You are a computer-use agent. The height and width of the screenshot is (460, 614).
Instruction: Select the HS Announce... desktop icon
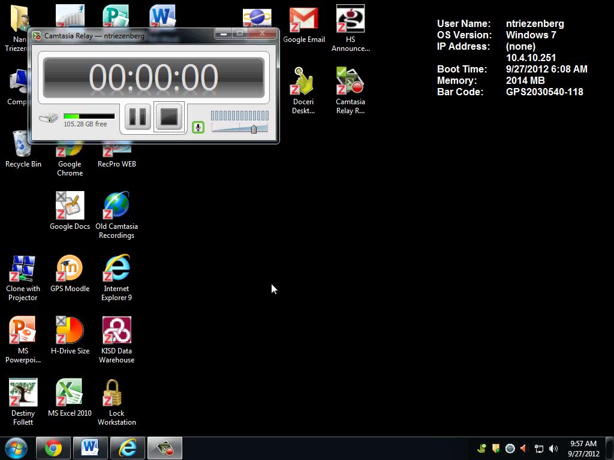(350, 29)
